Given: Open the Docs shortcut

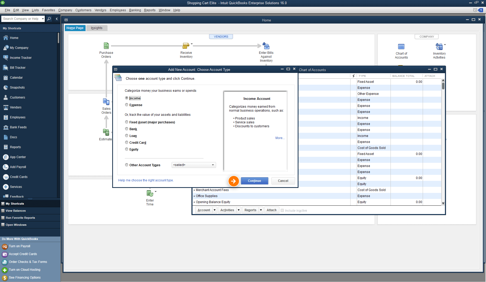Looking at the screenshot, I should click(13, 137).
